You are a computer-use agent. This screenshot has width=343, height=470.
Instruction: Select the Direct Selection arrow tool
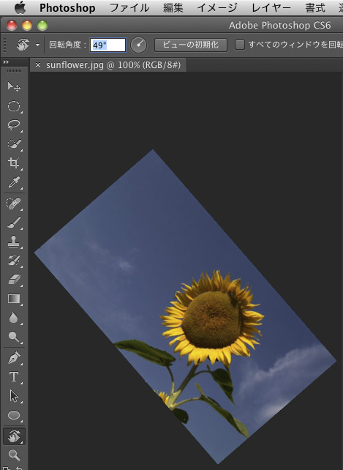[x=14, y=396]
